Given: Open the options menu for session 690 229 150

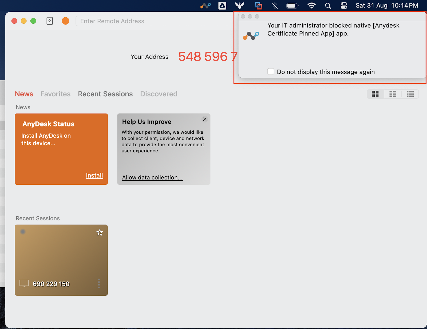Looking at the screenshot, I should [99, 283].
